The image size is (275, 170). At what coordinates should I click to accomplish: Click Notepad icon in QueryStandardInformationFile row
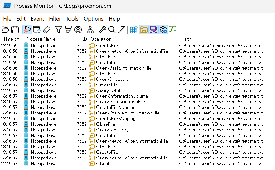(x=26, y=113)
